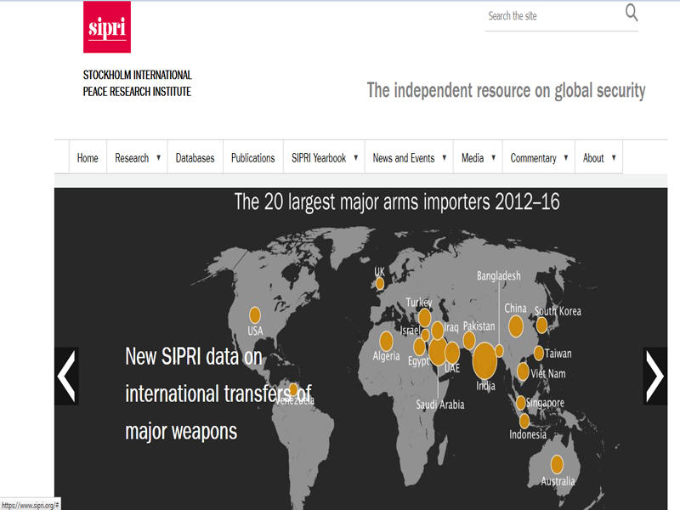Click the Search the site field
This screenshot has width=680, height=510.
[552, 16]
